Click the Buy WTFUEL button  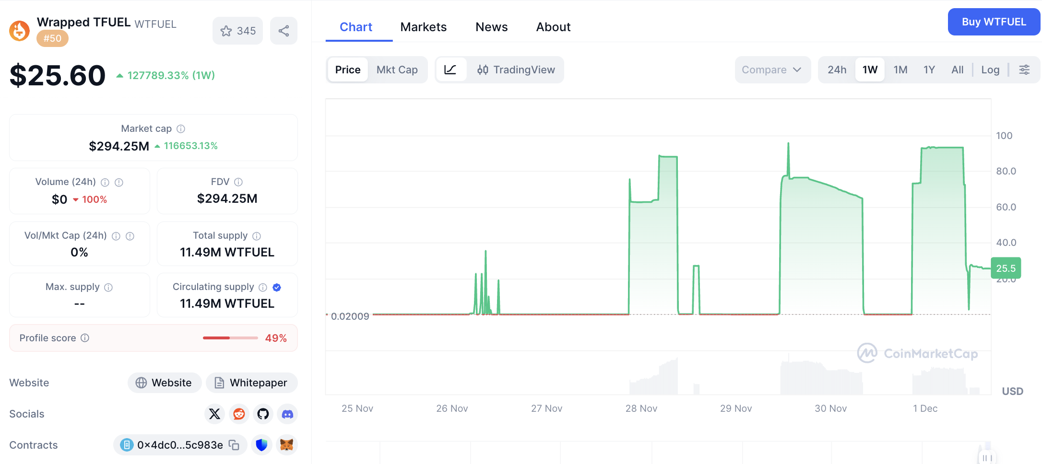[994, 22]
